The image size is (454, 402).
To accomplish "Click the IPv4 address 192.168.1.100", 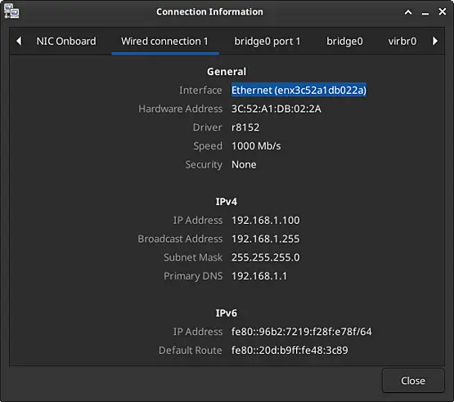I will tap(266, 221).
